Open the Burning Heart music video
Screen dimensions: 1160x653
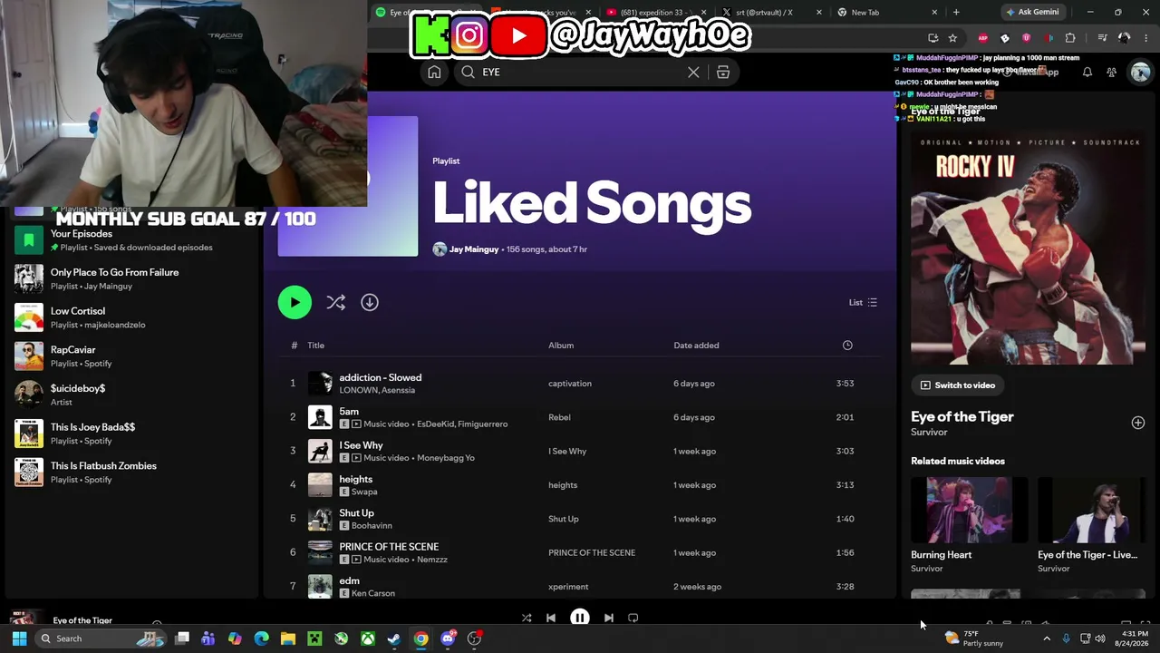(x=969, y=525)
